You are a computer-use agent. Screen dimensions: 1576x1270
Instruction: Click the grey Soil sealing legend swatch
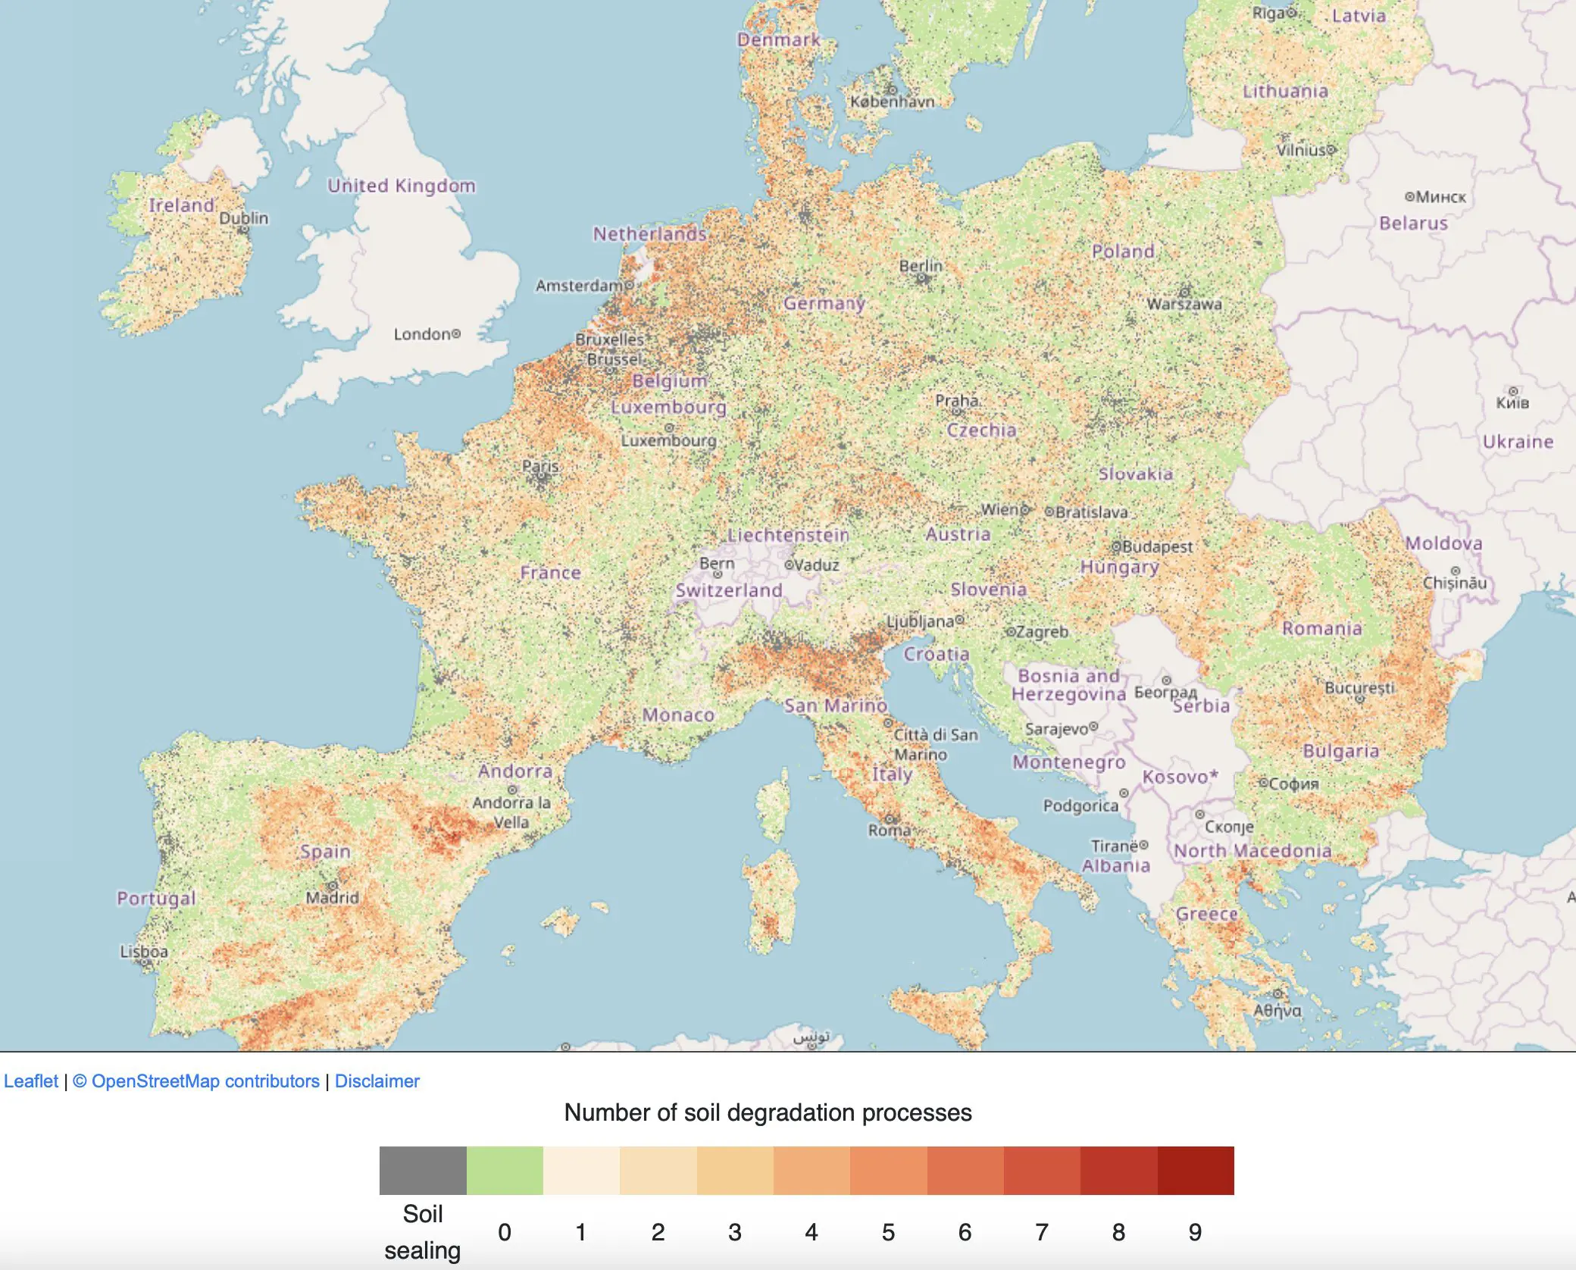423,1171
